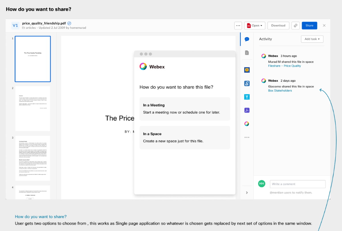Viewport: 342px width, 231px height.
Task: Click the first window control dot on Webex popup
Action: pos(141,54)
